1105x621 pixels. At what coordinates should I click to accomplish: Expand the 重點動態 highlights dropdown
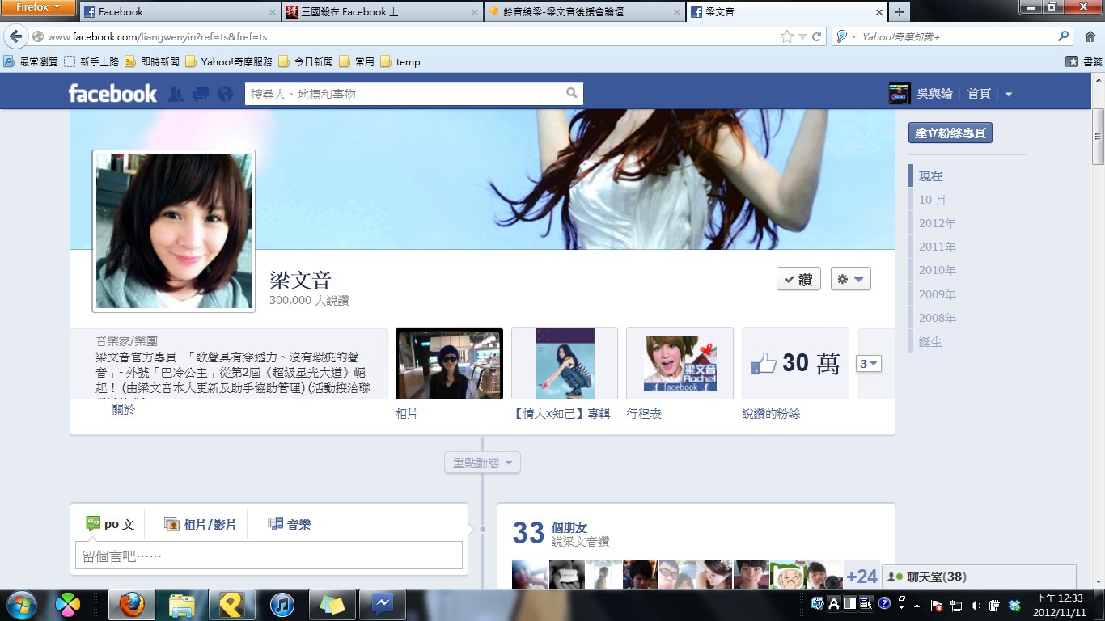[482, 463]
